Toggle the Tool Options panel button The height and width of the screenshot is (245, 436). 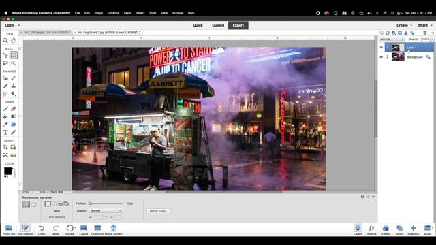click(x=25, y=230)
